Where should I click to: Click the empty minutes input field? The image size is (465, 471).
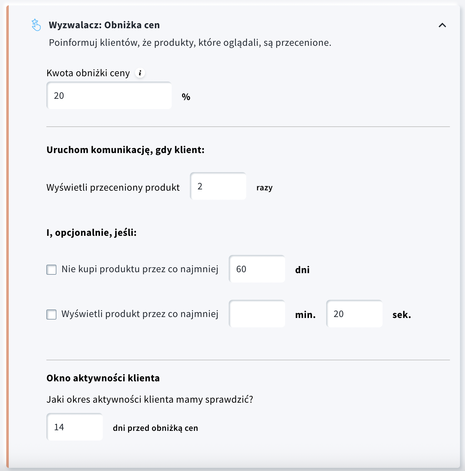[x=257, y=314]
